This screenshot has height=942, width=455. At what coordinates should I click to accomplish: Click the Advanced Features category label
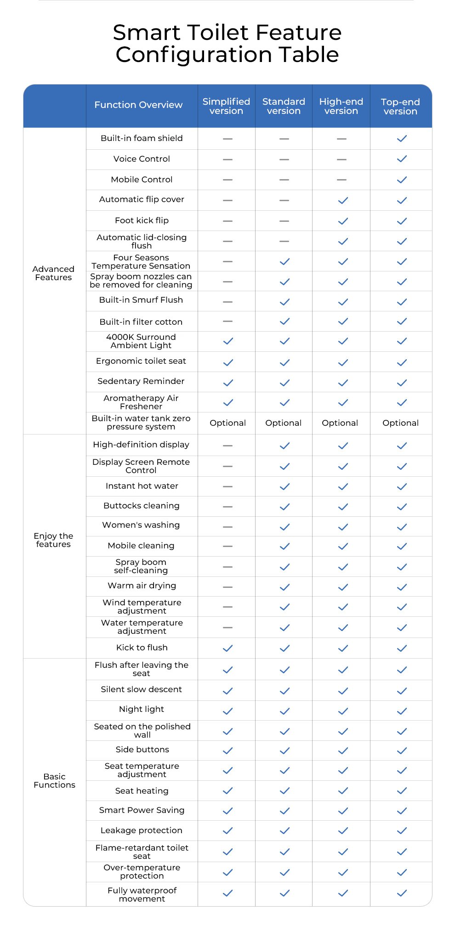53,273
